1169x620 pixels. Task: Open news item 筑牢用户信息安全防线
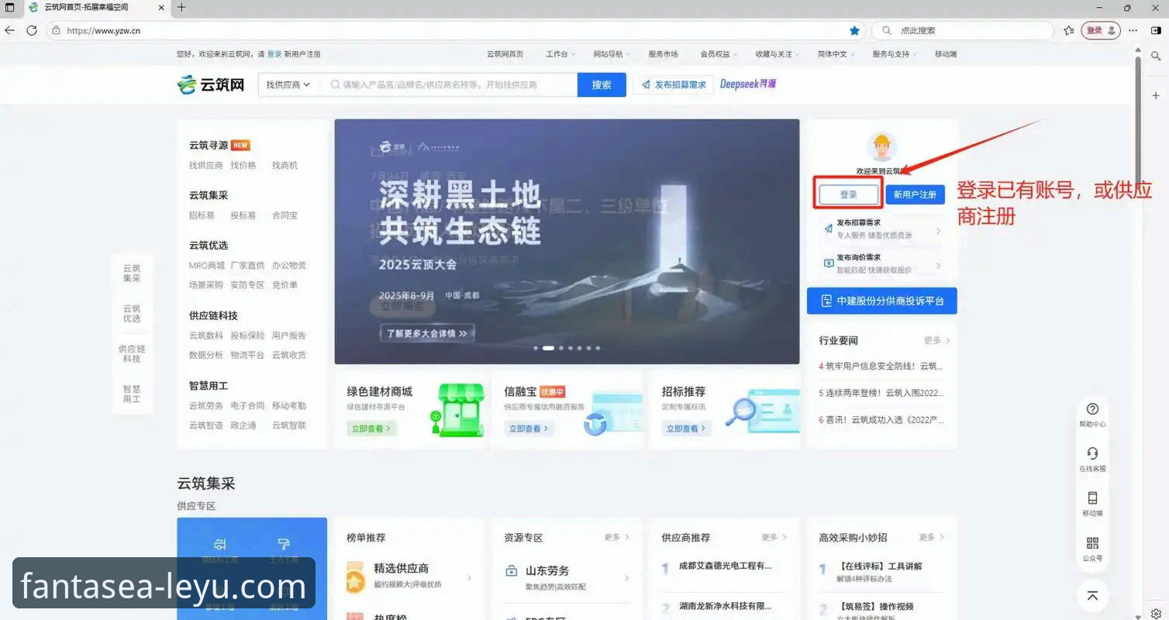pyautogui.click(x=881, y=366)
